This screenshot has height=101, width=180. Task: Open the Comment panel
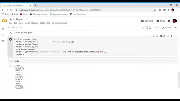147,21
